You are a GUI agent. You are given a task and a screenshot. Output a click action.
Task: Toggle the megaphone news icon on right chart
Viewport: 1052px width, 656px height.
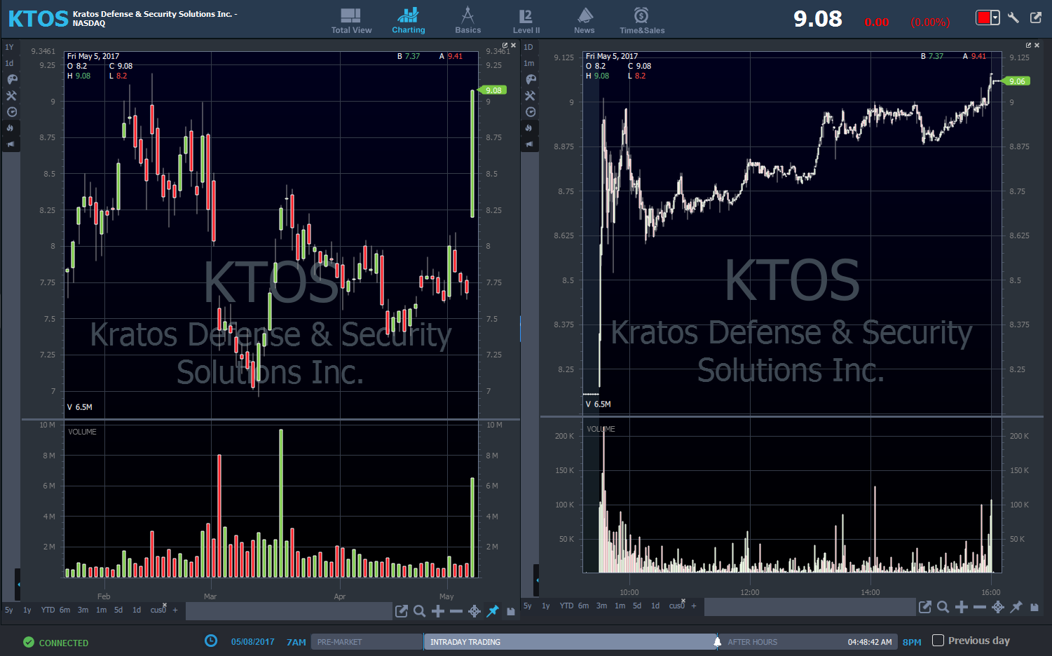tap(529, 144)
